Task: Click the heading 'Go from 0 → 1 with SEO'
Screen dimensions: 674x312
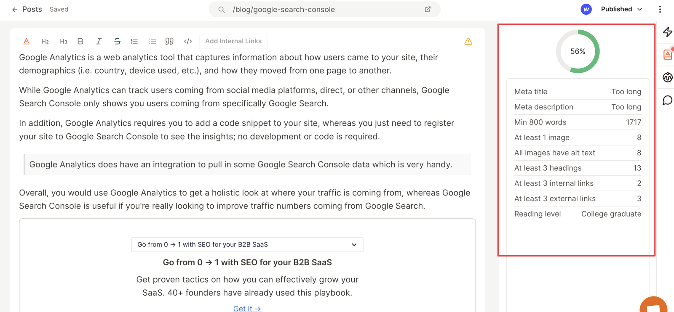Action: pos(247,262)
